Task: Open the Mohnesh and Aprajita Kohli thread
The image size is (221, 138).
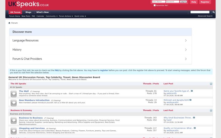Action: click(176, 100)
